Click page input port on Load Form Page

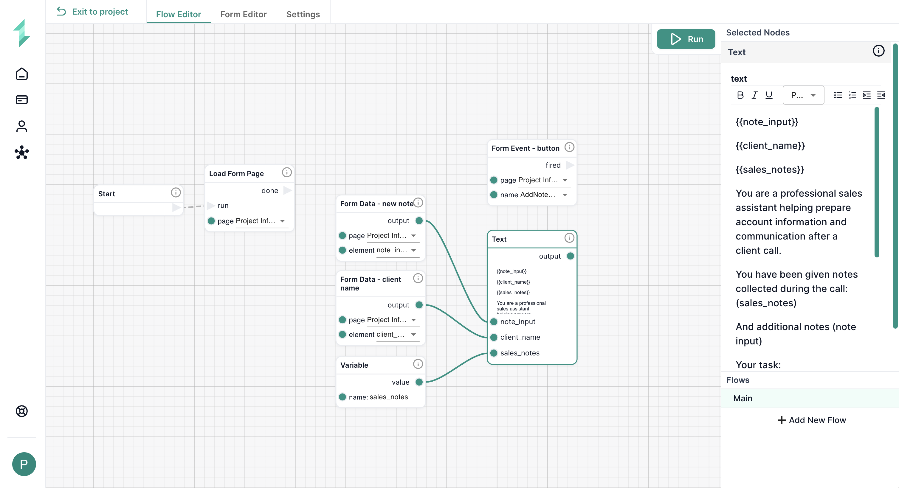[x=211, y=221]
